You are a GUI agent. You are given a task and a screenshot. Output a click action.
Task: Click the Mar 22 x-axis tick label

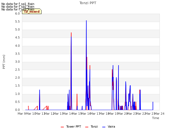141,114
